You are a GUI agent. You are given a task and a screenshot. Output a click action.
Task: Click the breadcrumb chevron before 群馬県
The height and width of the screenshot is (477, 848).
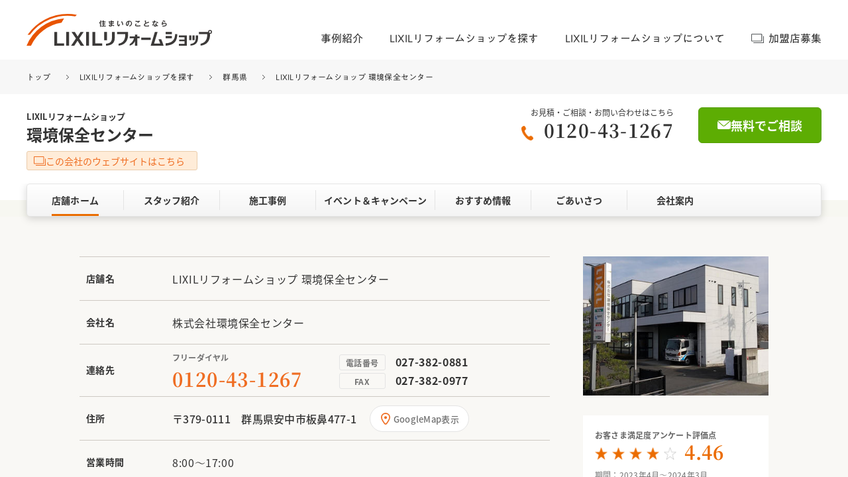pyautogui.click(x=210, y=77)
